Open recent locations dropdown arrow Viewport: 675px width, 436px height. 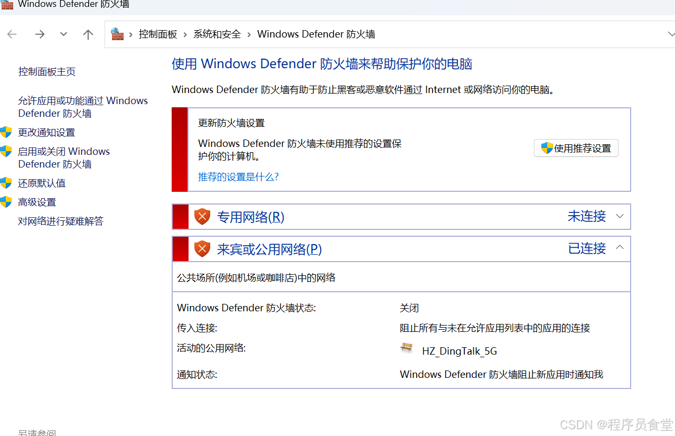[63, 34]
